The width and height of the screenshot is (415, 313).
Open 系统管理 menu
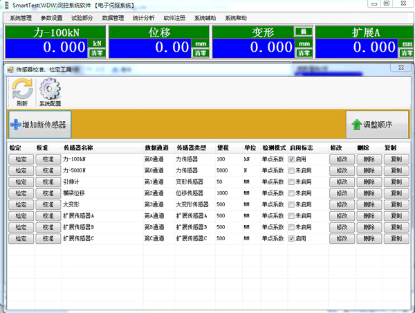(21, 18)
